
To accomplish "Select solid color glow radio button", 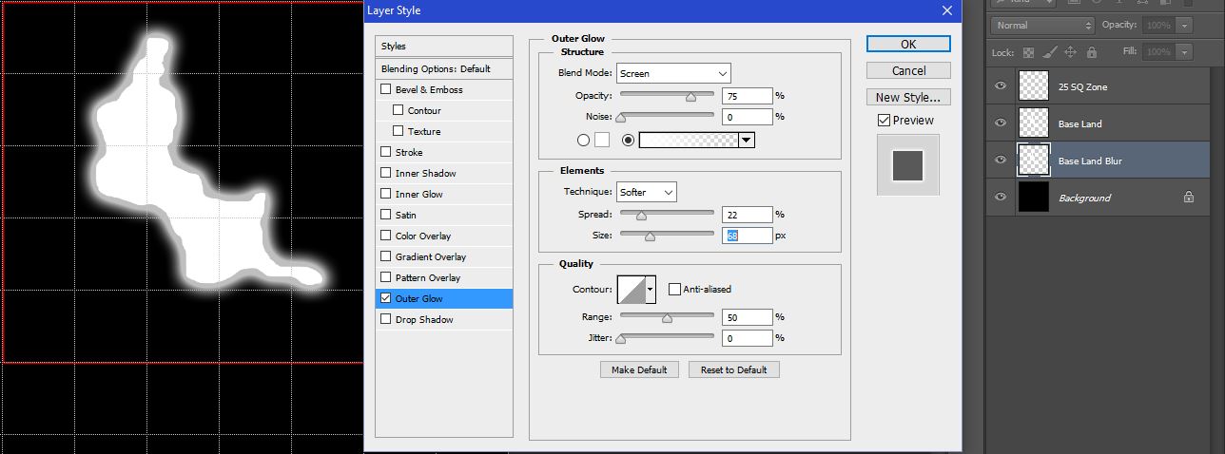I will pyautogui.click(x=583, y=140).
